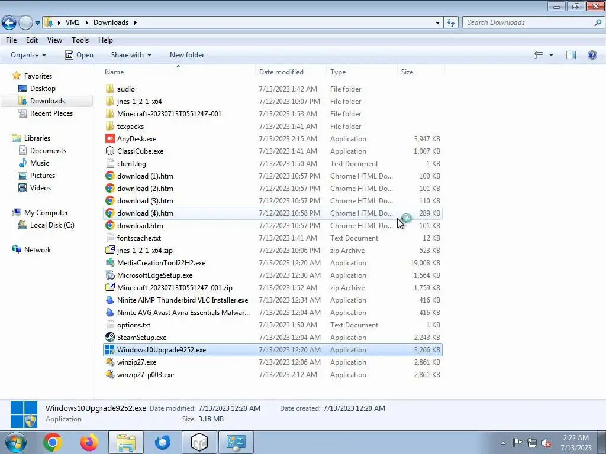This screenshot has height=454, width=606.
Task: Toggle the preview pane icon
Action: tap(571, 55)
